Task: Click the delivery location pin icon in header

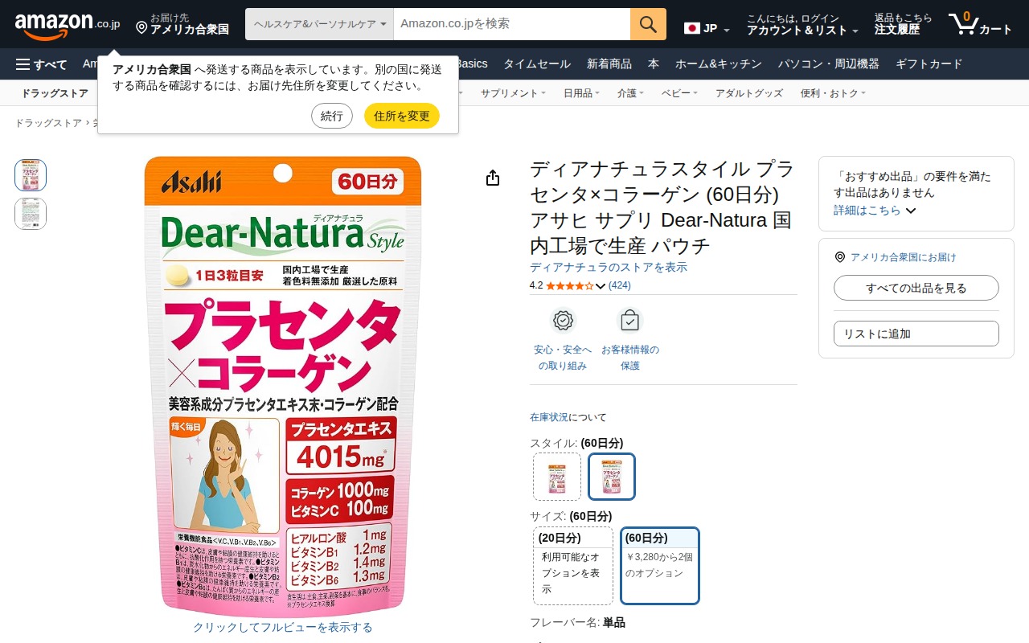Action: click(x=141, y=28)
